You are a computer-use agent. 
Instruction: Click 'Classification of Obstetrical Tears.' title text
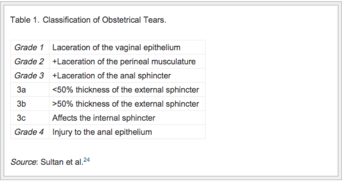tap(104, 20)
